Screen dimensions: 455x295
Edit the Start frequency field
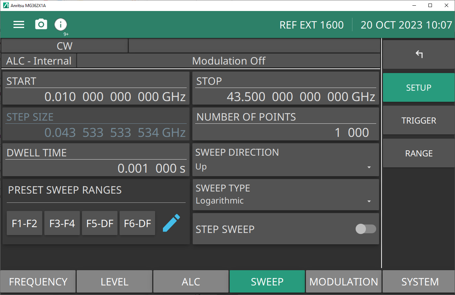click(96, 96)
